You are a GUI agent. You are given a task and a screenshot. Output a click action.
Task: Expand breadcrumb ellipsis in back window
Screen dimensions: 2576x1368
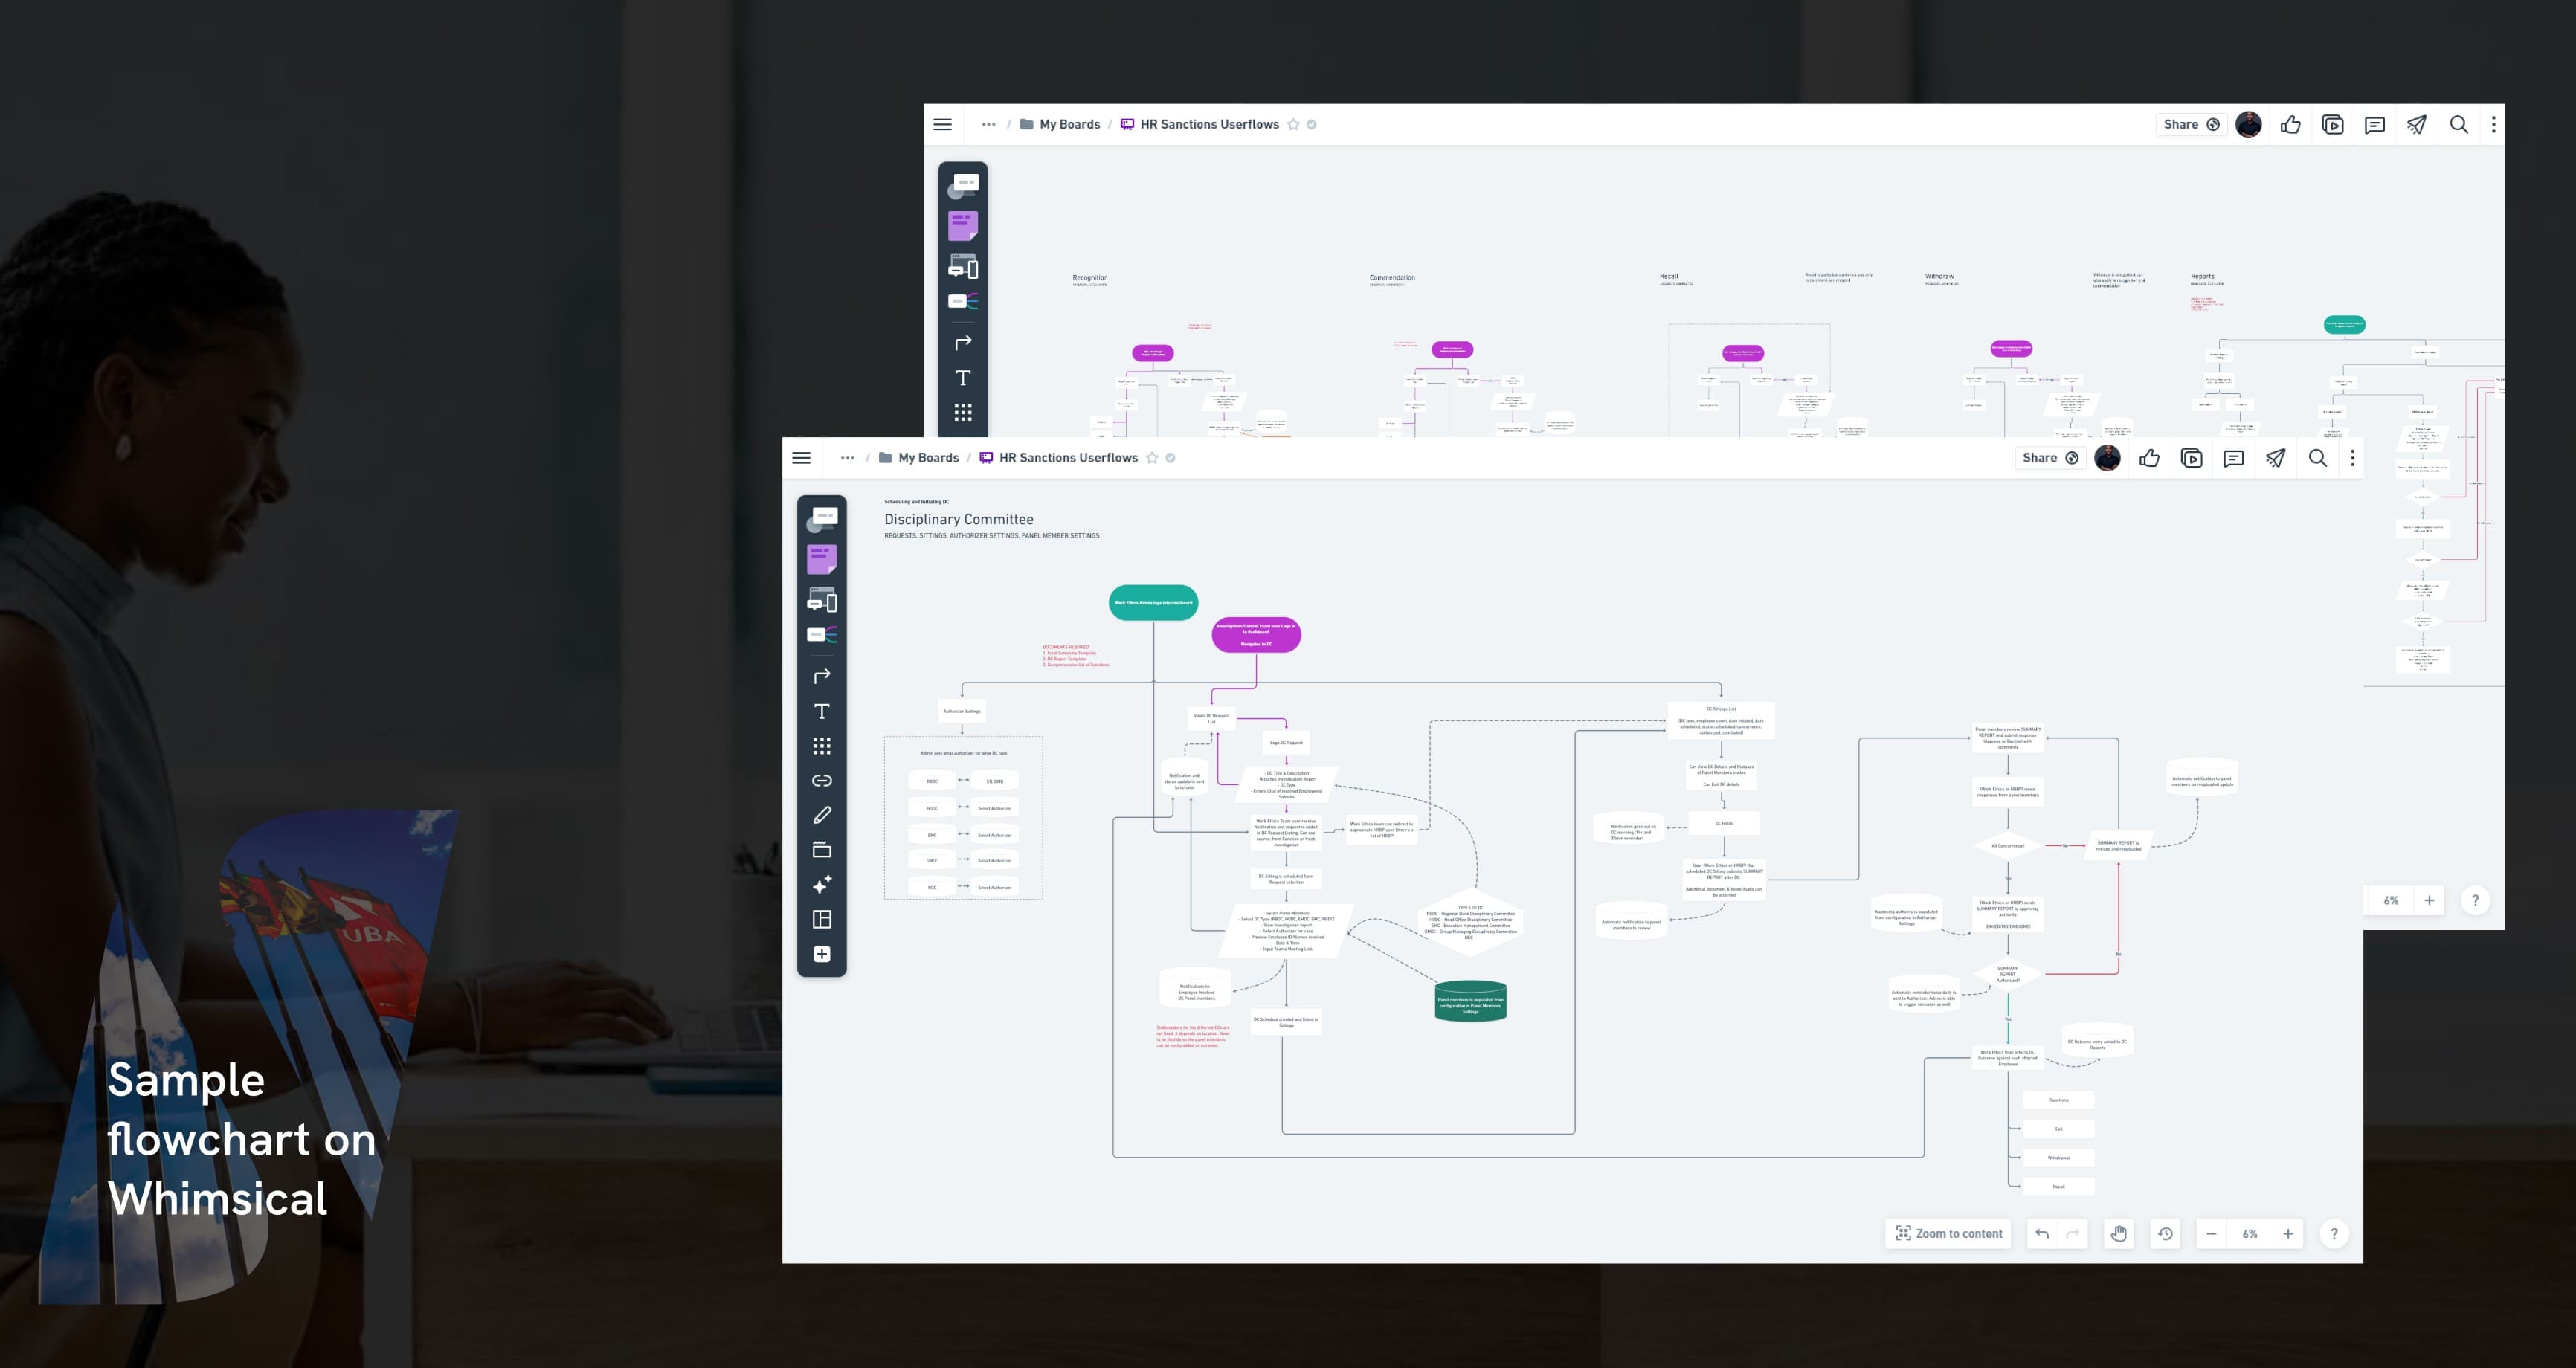pyautogui.click(x=988, y=125)
